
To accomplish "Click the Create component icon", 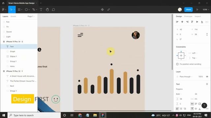I will tap(102, 10).
